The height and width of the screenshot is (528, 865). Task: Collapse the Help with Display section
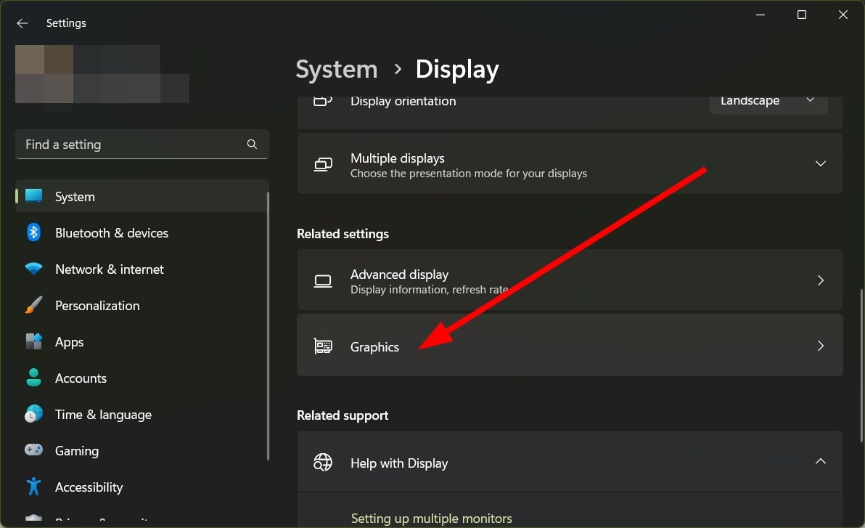[x=820, y=462]
